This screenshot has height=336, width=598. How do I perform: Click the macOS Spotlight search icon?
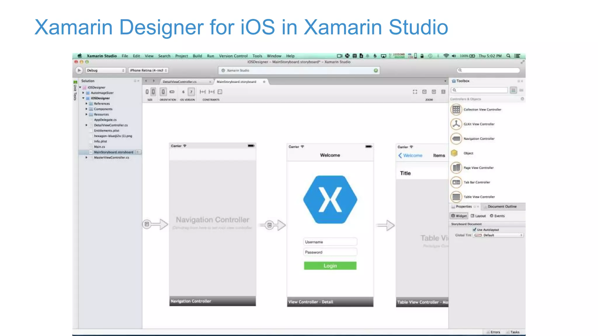[x=508, y=56]
